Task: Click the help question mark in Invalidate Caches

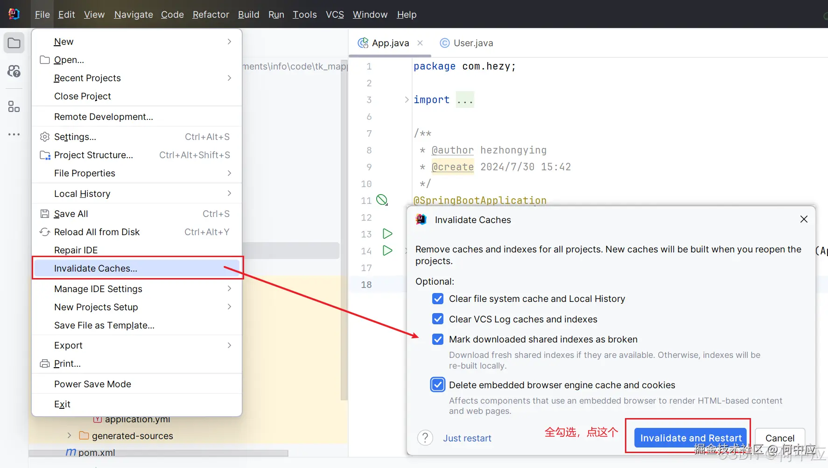Action: 425,438
